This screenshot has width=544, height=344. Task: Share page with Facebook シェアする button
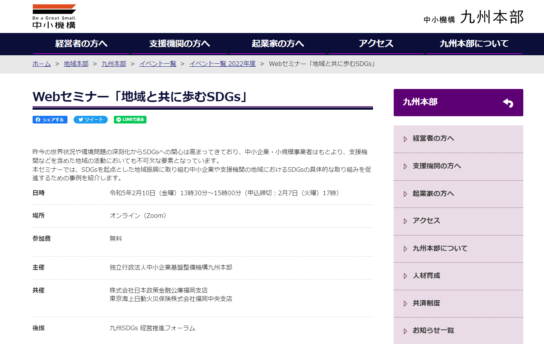(50, 120)
